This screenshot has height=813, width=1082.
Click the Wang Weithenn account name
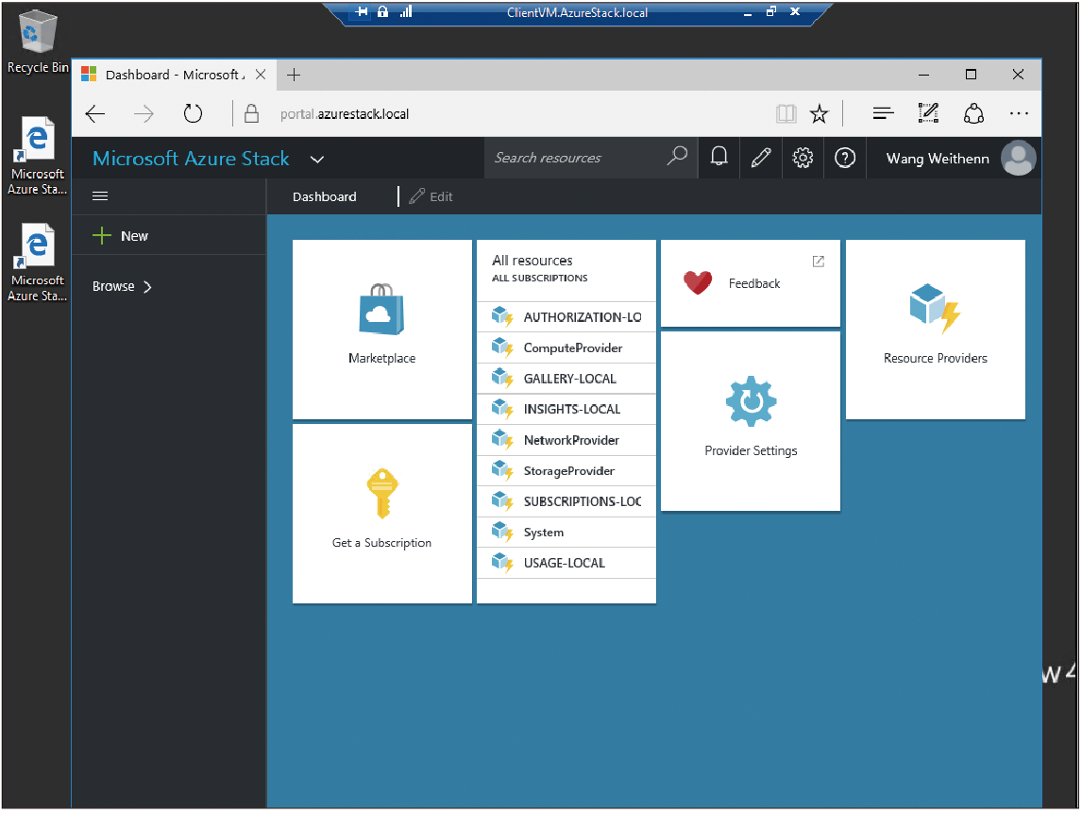938,159
